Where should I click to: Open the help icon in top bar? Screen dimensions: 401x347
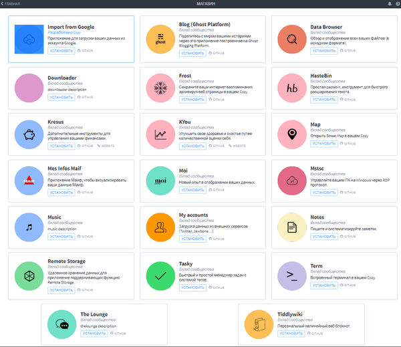coord(398,3)
